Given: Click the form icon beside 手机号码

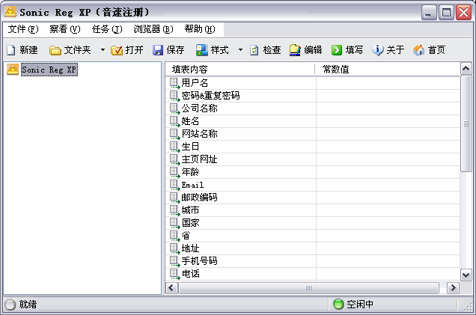Looking at the screenshot, I should pos(174,262).
